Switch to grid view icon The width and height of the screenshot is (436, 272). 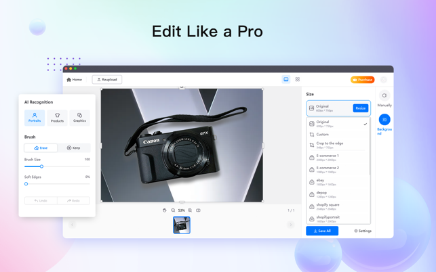coord(298,79)
